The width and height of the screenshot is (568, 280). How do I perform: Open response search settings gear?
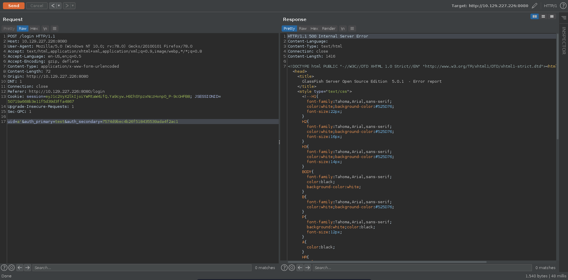tap(292, 268)
